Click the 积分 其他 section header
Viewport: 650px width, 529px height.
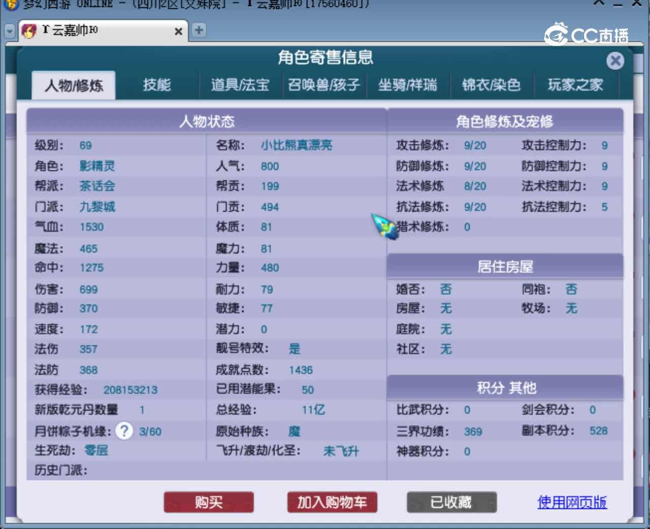pyautogui.click(x=505, y=388)
